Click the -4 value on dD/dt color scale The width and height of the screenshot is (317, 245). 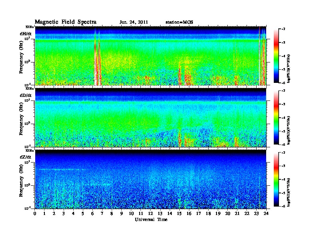(x=283, y=118)
